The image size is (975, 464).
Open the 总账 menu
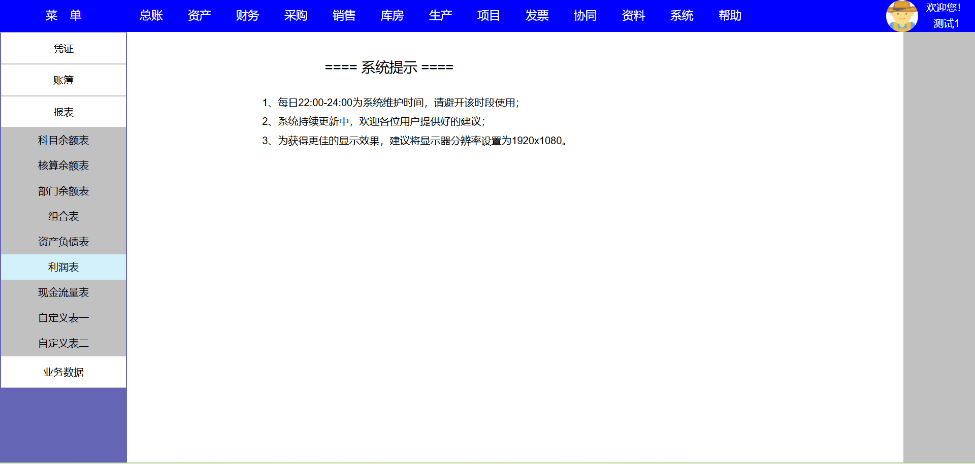point(151,16)
